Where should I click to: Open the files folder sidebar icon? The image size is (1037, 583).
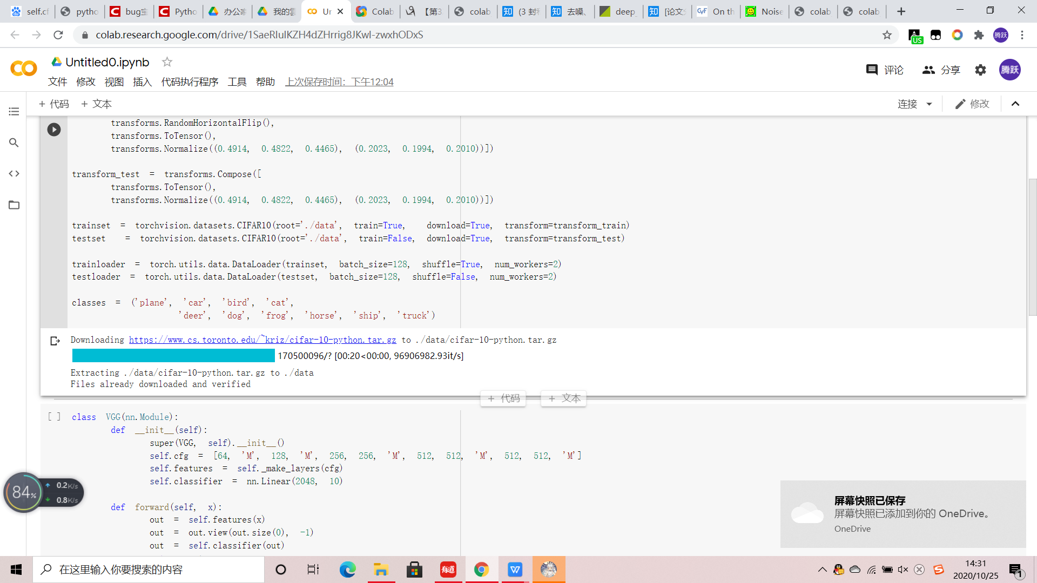coord(14,205)
